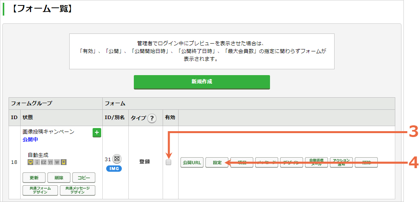
Task: Open 共通フォームデザイン button
Action: (40, 190)
